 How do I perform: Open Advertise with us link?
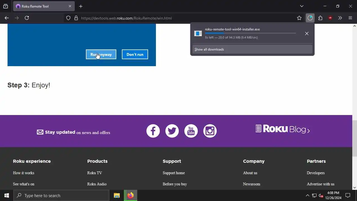(320, 184)
